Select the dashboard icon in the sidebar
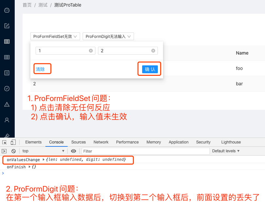The width and height of the screenshot is (265, 218). point(7,10)
